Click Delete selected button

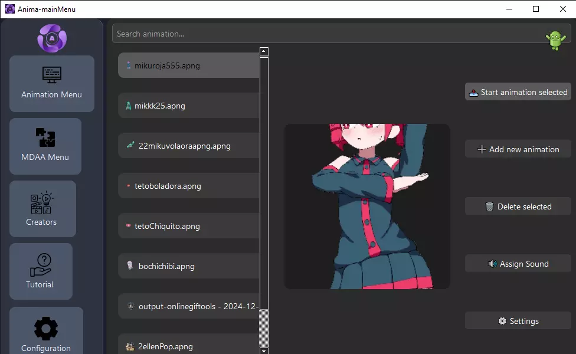518,206
